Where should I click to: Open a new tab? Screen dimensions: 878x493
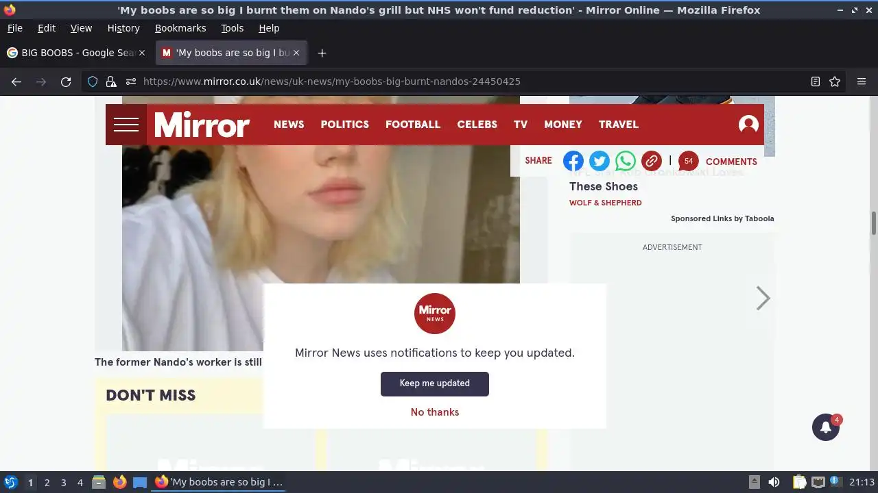tap(322, 53)
